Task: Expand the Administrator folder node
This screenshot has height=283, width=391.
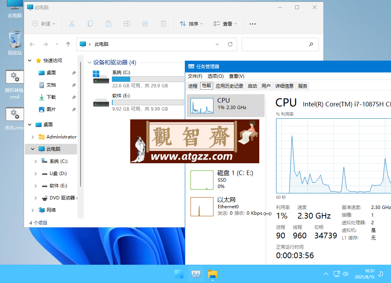Action: (x=33, y=137)
